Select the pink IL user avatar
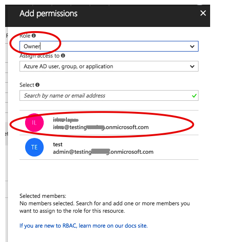Image resolution: width=225 pixels, height=242 pixels. pyautogui.click(x=34, y=123)
